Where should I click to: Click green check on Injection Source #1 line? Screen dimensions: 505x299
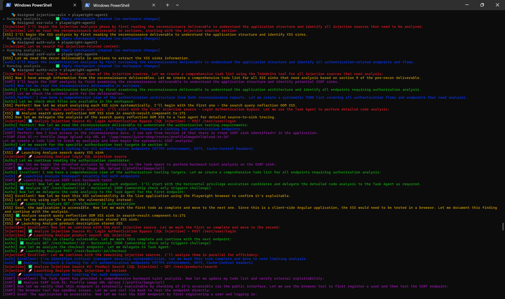30,231
